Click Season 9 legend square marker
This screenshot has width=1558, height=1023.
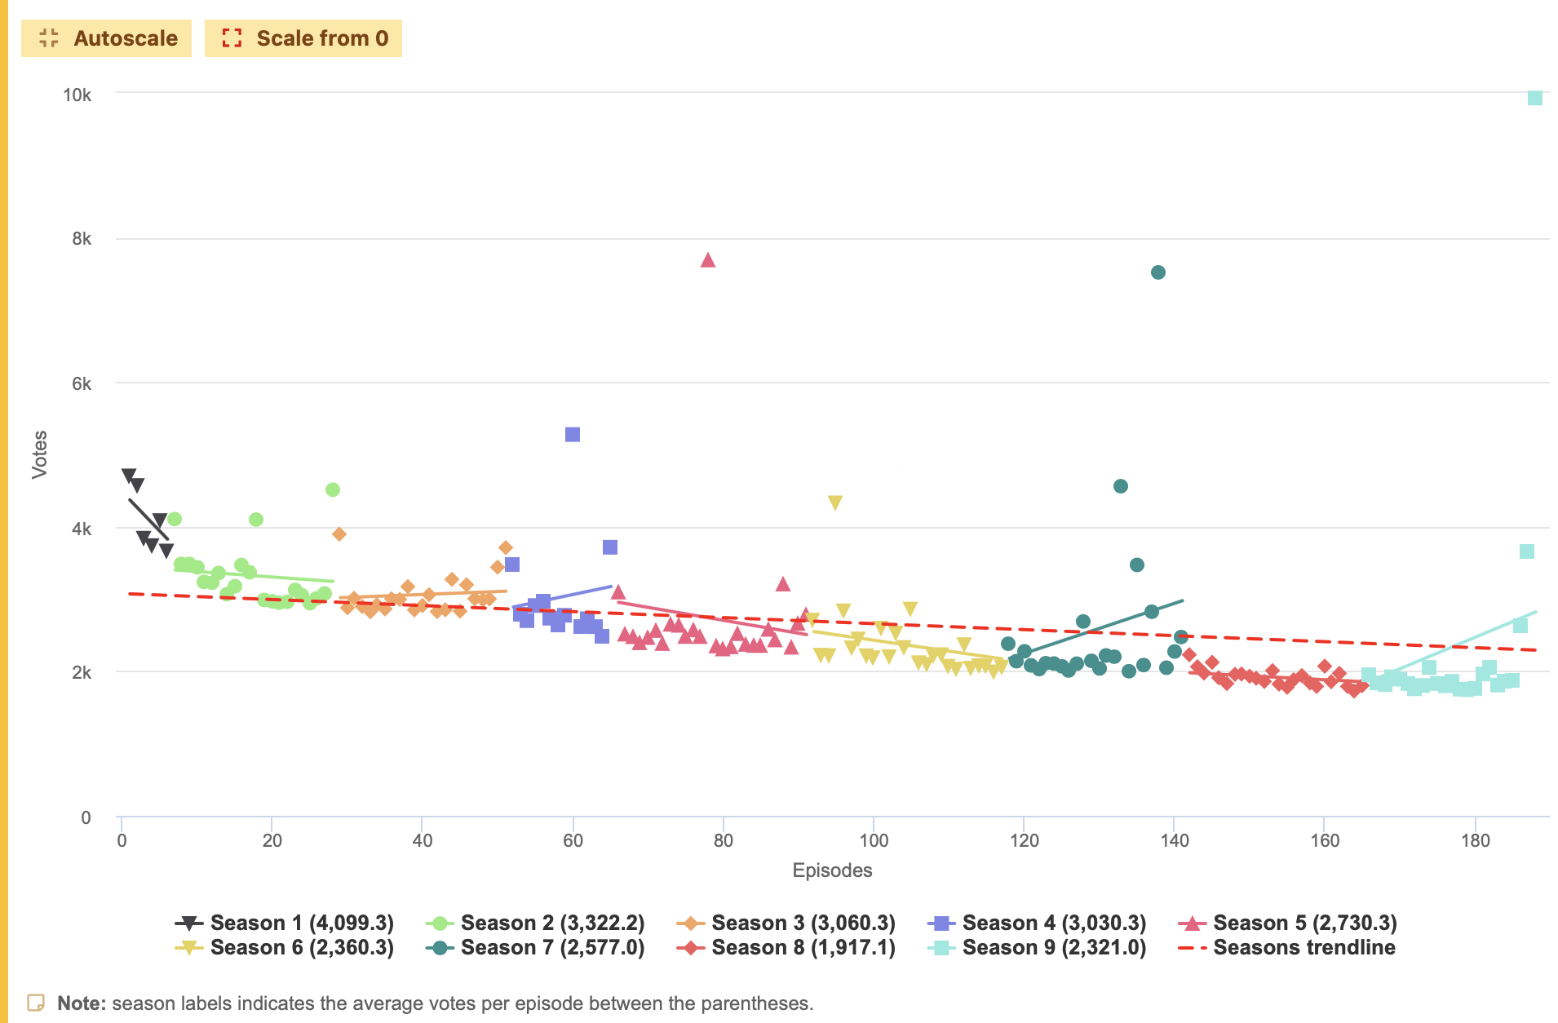(x=941, y=947)
